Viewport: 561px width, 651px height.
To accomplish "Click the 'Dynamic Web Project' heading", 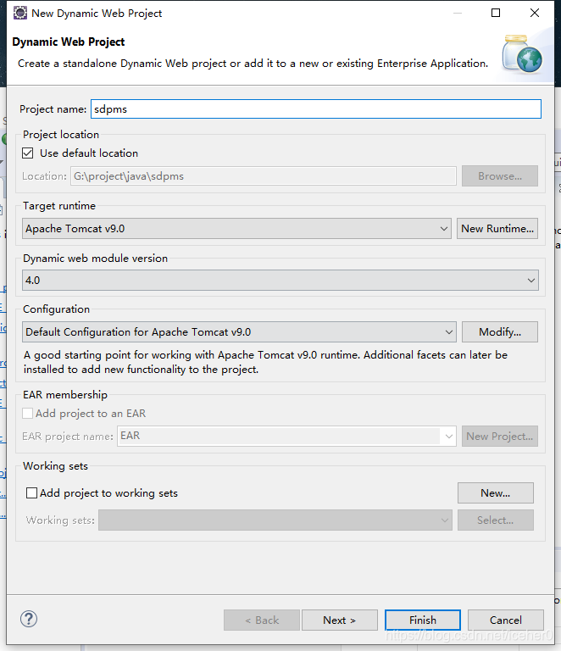I will tap(69, 42).
